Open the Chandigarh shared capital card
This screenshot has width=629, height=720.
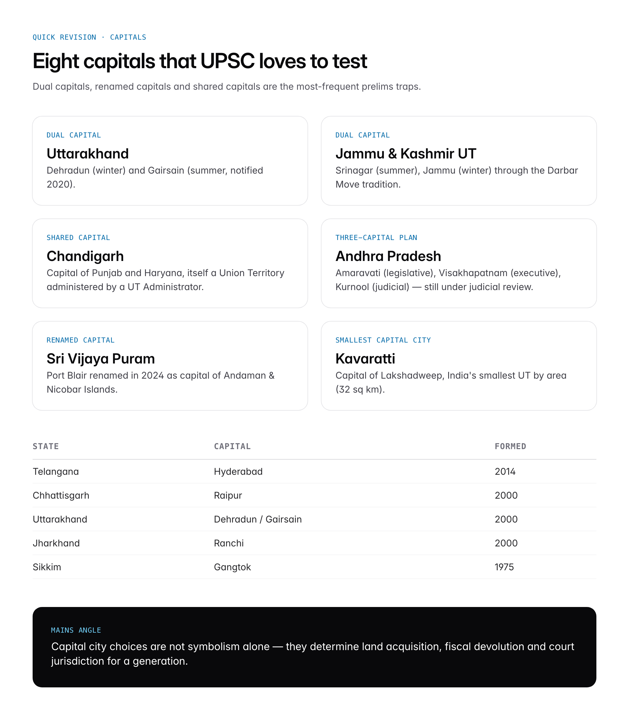[x=170, y=263]
